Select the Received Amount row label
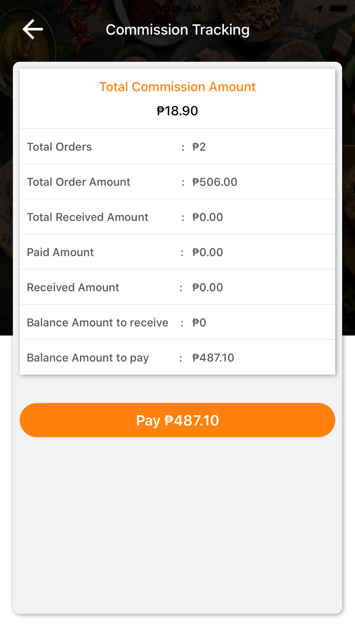Image resolution: width=355 pixels, height=631 pixels. pos(73,287)
